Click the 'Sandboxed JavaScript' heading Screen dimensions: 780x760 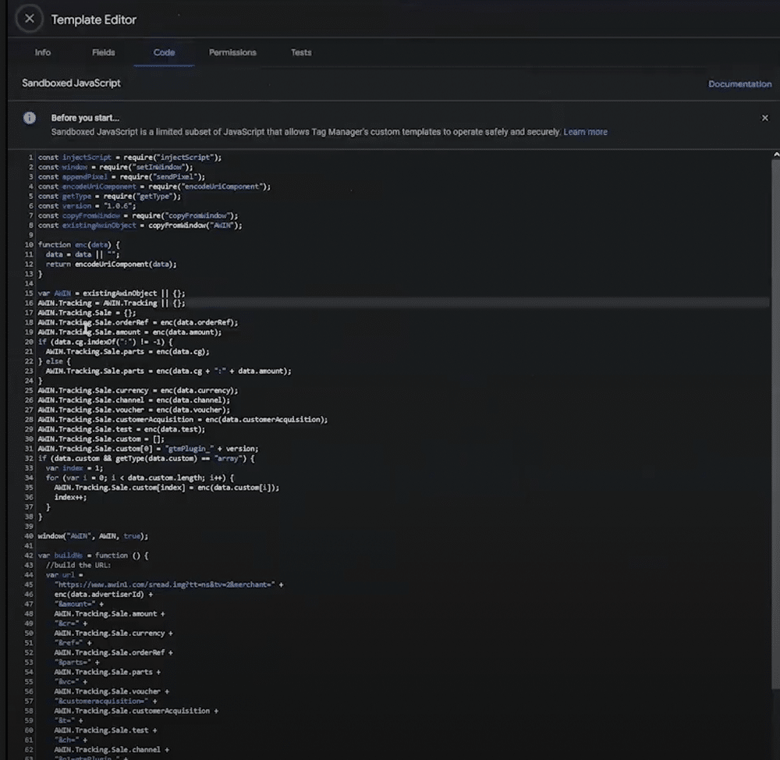(71, 83)
